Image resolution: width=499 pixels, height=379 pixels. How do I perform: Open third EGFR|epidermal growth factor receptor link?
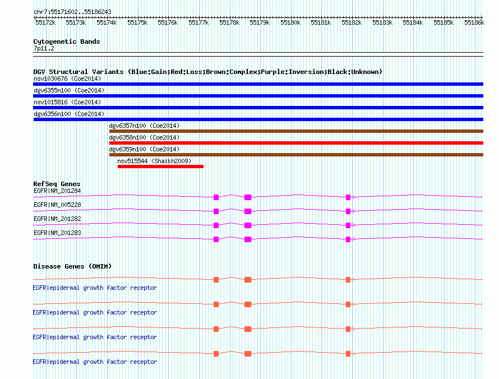[95, 337]
